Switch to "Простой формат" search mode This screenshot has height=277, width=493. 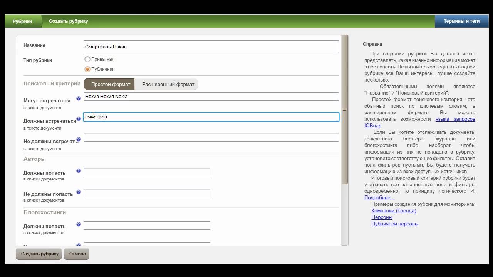coord(109,84)
